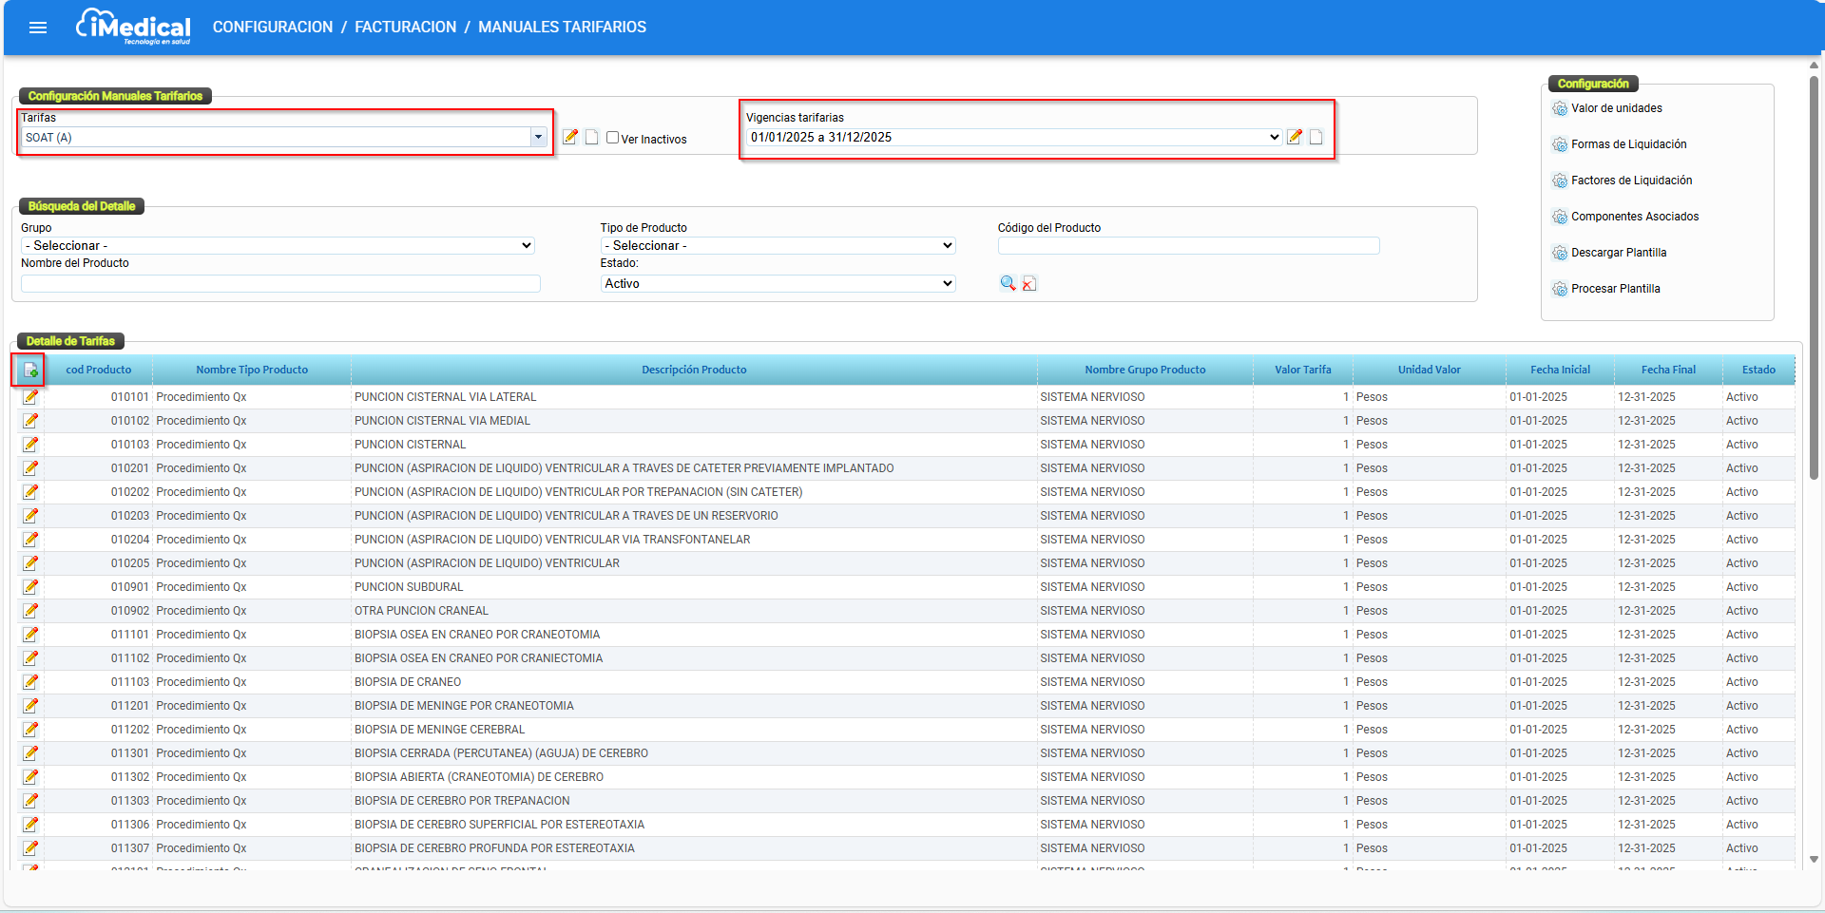Image resolution: width=1825 pixels, height=913 pixels.
Task: Edit row for product code 010101
Action: (x=30, y=397)
